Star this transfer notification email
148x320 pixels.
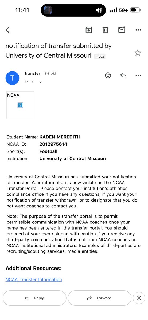click(x=138, y=53)
